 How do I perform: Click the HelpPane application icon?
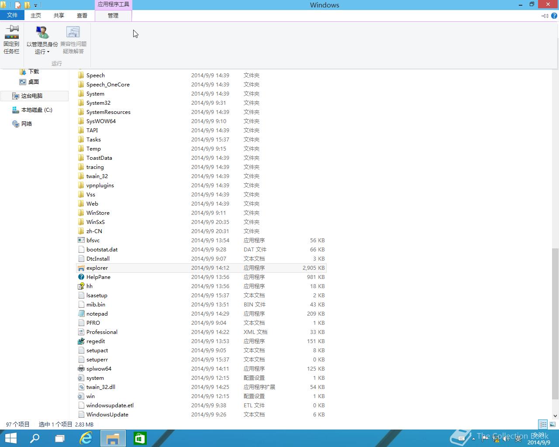click(81, 277)
